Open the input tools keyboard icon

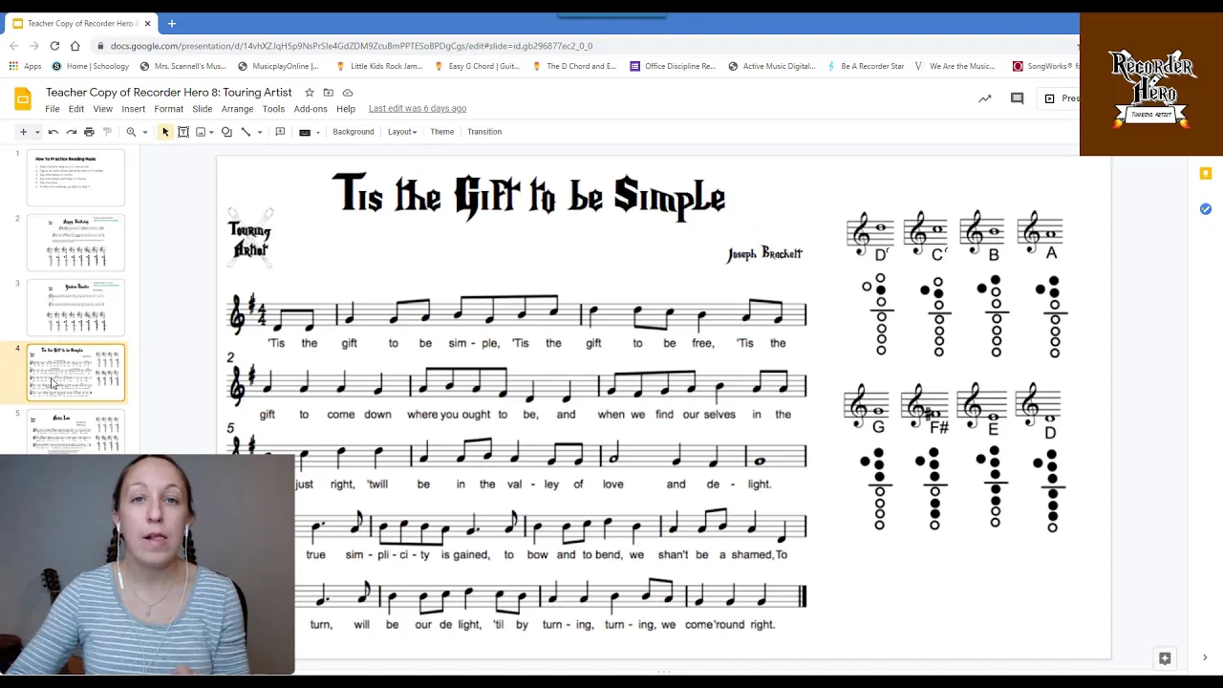click(x=305, y=132)
